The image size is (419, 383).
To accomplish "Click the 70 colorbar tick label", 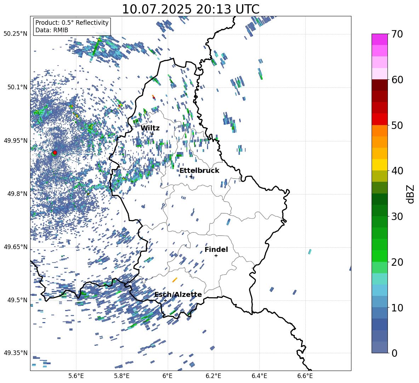I will coord(397,34).
